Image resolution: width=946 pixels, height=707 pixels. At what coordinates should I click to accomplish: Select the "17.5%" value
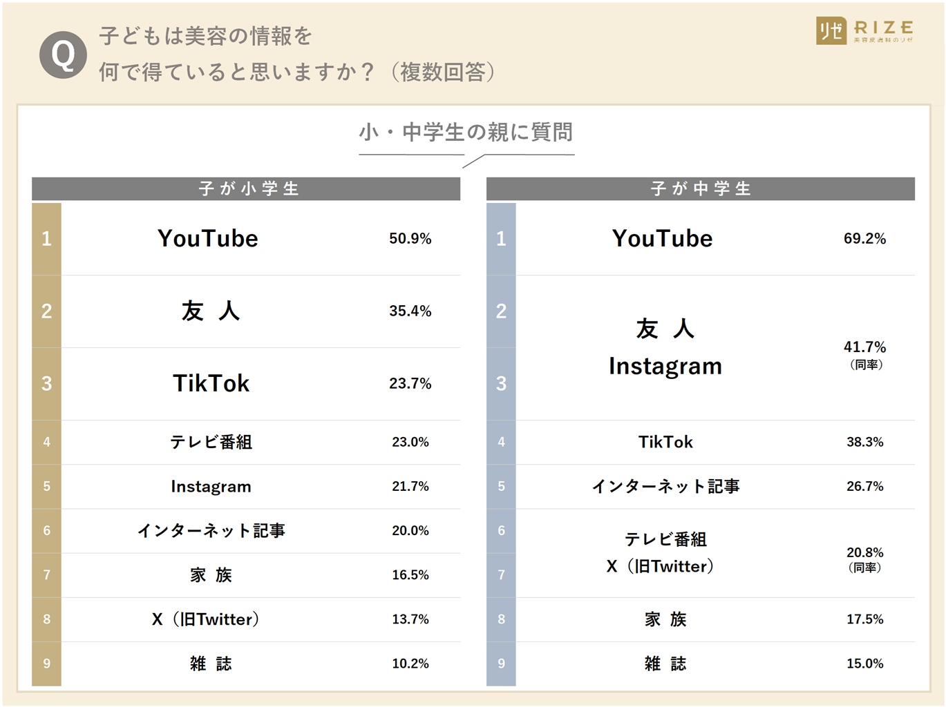pyautogui.click(x=865, y=619)
